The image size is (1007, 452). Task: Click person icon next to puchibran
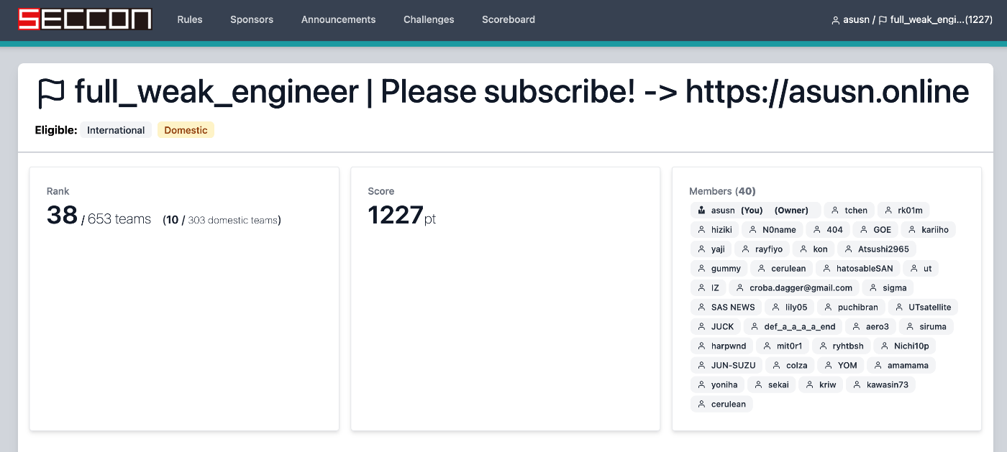(x=828, y=308)
